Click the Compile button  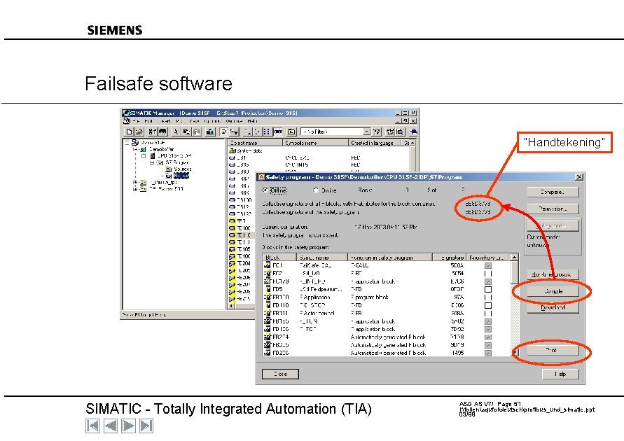pos(553,291)
